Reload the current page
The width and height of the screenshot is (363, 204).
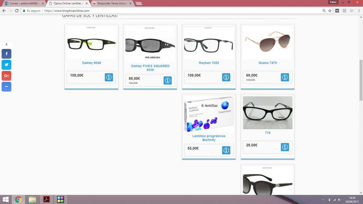17,11
